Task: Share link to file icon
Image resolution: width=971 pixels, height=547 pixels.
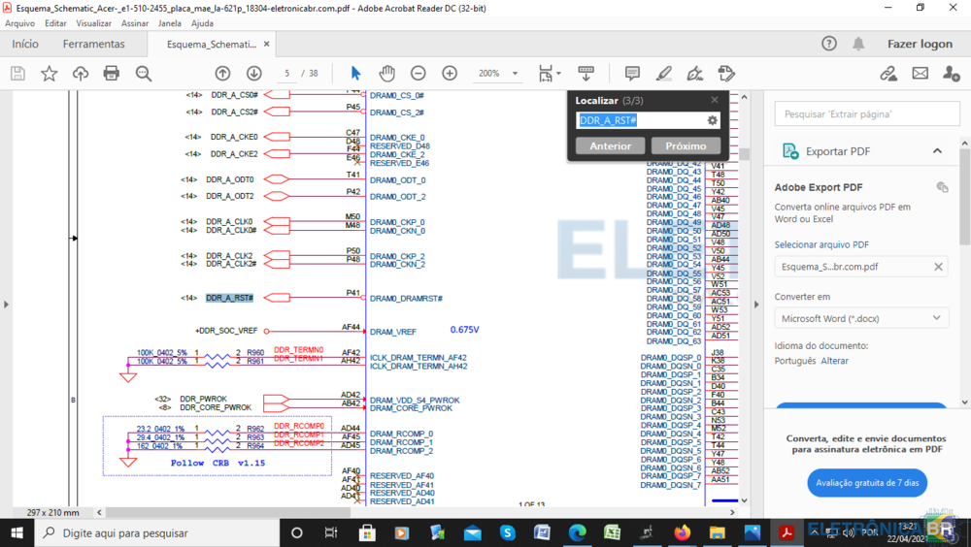Action: pos(888,74)
